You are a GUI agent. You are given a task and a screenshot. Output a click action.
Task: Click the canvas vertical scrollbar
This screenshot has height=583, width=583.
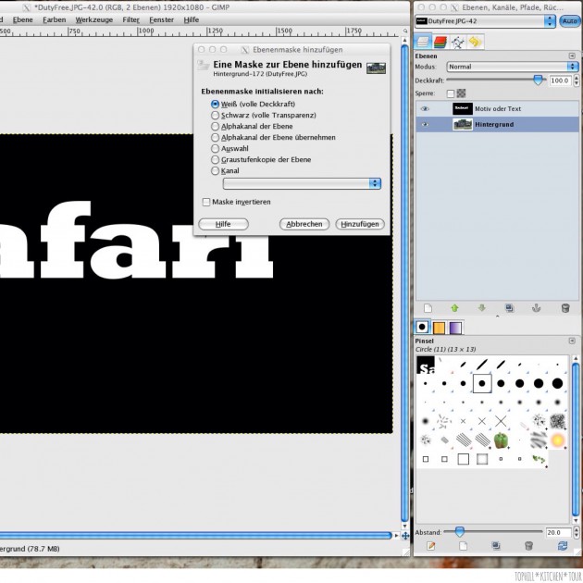[x=405, y=282]
